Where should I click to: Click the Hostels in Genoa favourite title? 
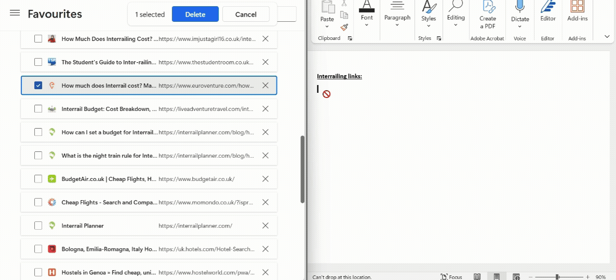click(x=109, y=272)
